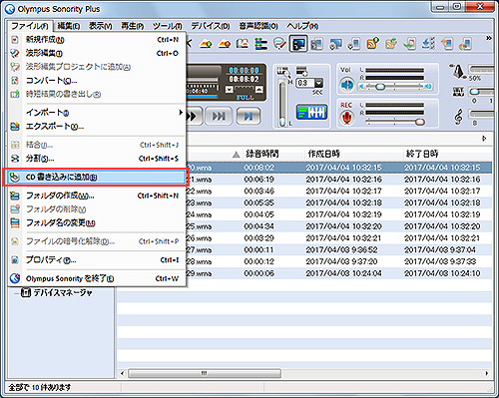The image size is (499, 398).
Task: Select フォルダ名の変更 menu entry
Action: coord(96,222)
